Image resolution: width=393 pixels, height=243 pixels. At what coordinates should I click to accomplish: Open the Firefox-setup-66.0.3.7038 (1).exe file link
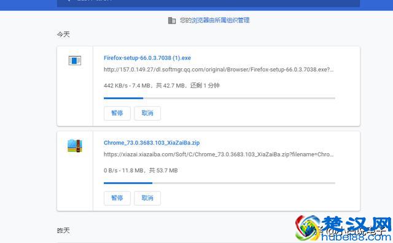(x=147, y=58)
